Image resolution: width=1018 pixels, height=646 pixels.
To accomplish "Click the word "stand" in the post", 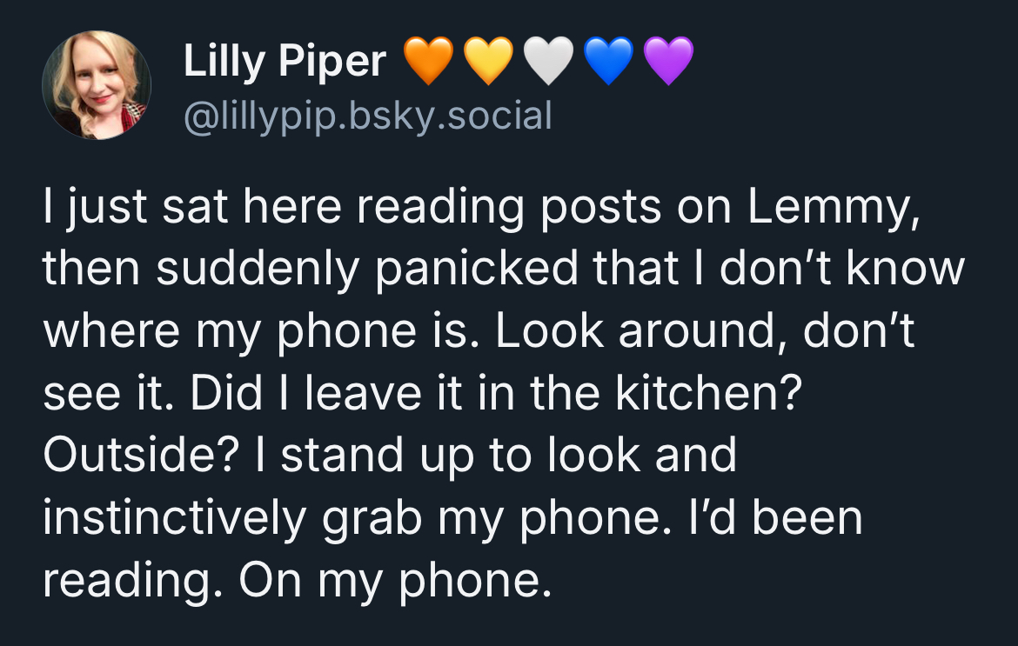I will 339,456.
